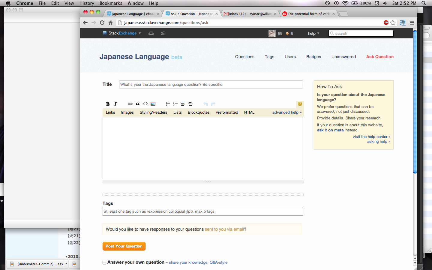This screenshot has width=432, height=270.
Task: Open the editor help question-mark icon
Action: coord(300,104)
